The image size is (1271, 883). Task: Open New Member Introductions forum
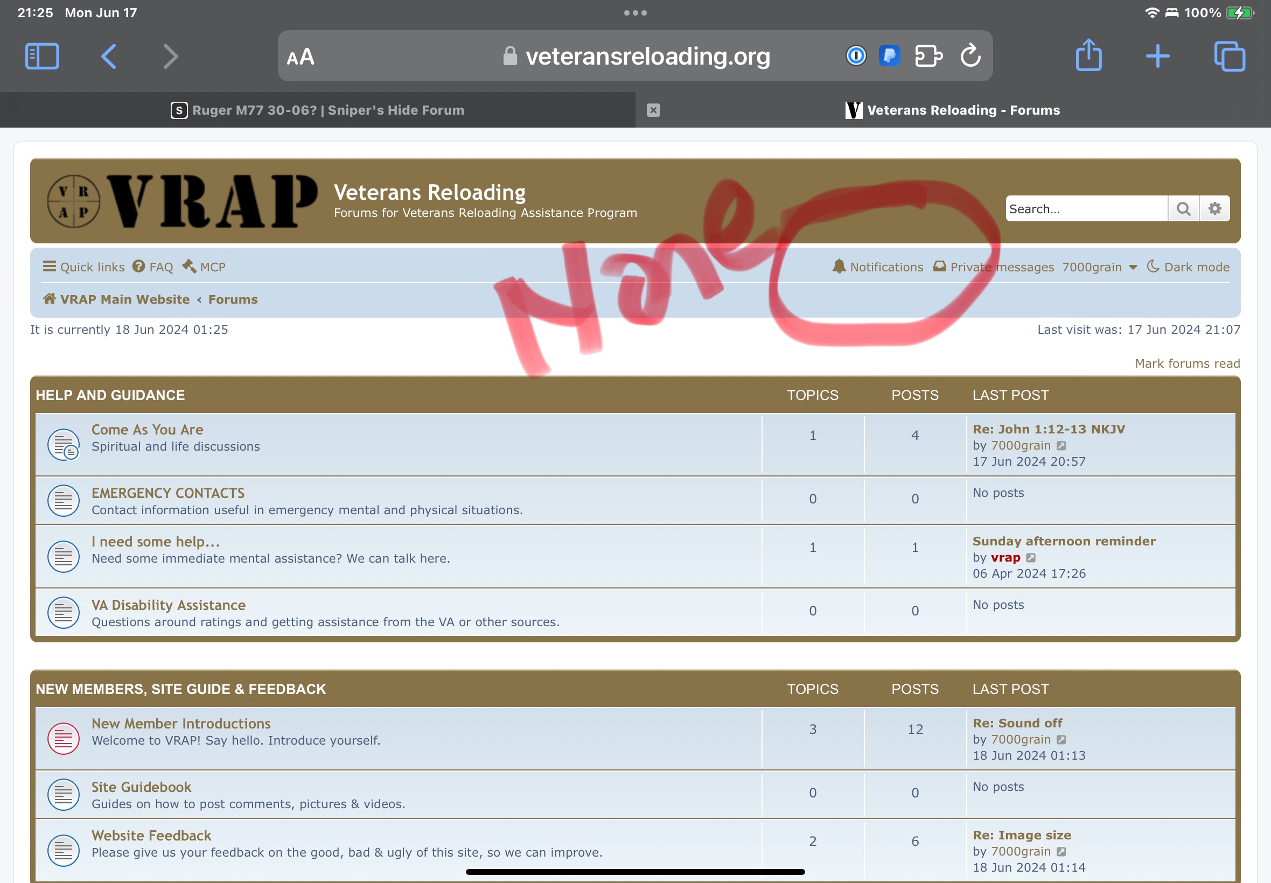point(181,724)
